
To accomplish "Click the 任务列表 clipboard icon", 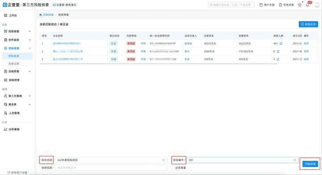I will tap(280, 5).
